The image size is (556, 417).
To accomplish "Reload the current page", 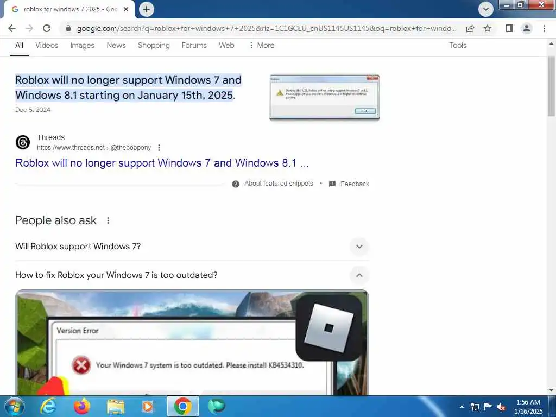I will [x=47, y=28].
